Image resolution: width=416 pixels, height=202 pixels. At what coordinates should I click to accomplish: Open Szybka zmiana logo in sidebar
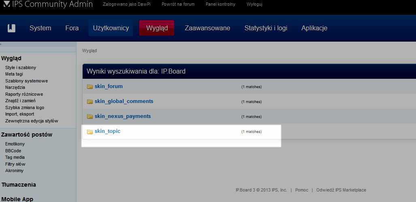(25, 107)
